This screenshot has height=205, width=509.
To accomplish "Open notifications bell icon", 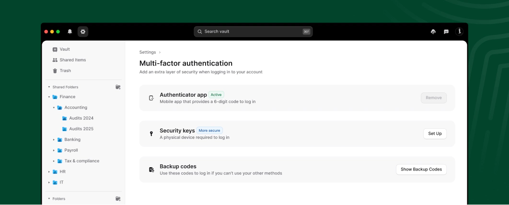I will tap(70, 32).
